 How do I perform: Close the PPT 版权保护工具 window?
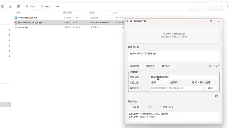tap(218, 21)
